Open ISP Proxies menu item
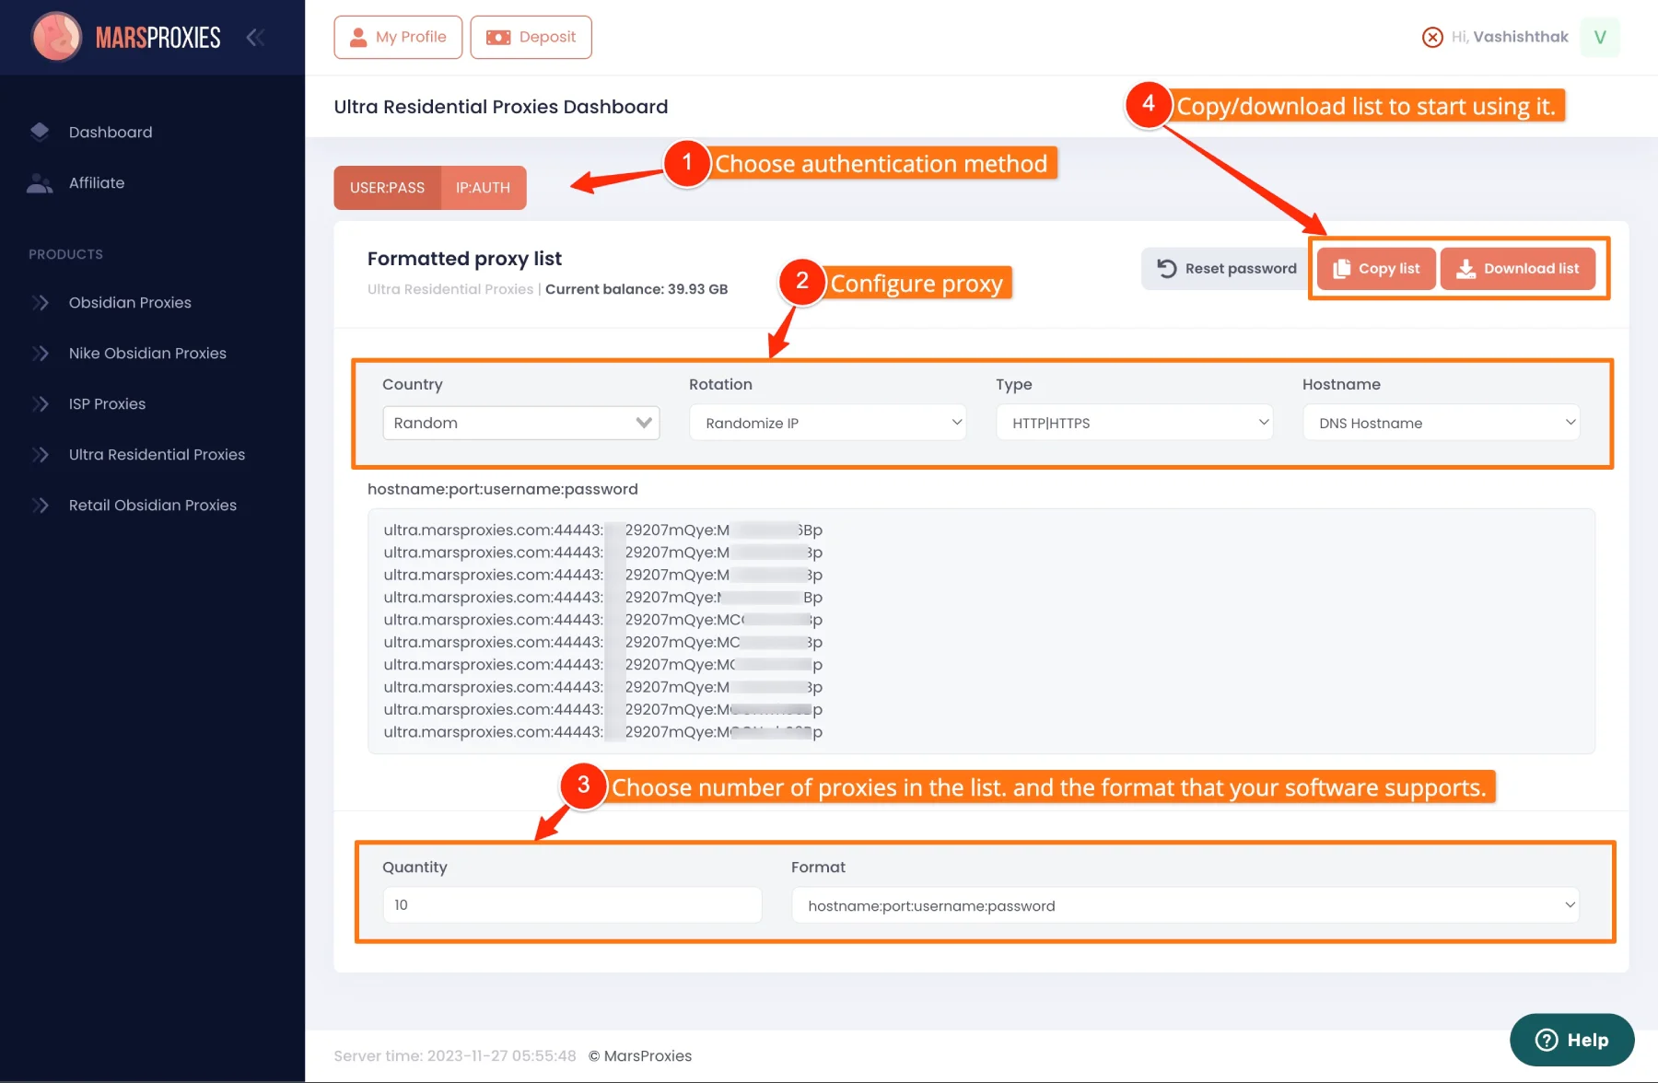This screenshot has height=1083, width=1658. pyautogui.click(x=107, y=403)
